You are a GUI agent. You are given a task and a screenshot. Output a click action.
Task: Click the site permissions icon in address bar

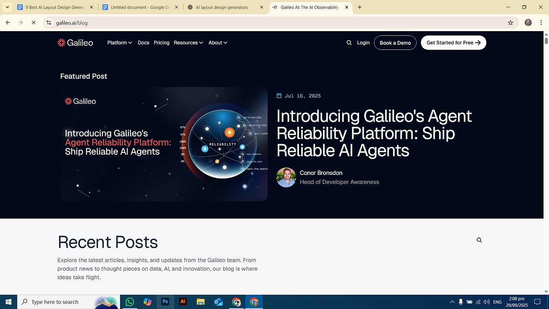tap(48, 22)
